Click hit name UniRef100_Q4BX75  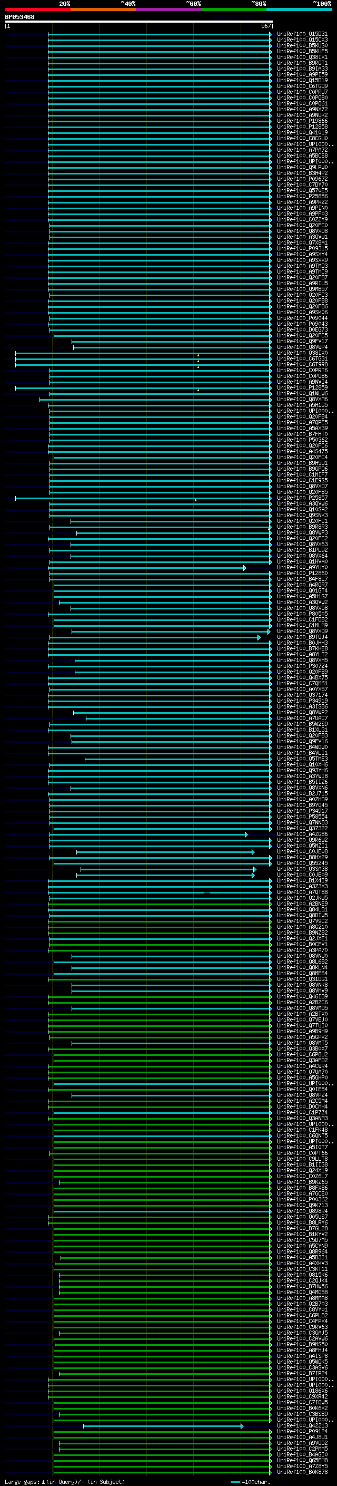[302, 678]
